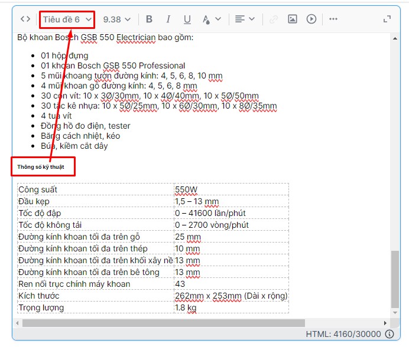This screenshot has width=409, height=347.
Task: Click the bullet 'Búa, kiềm cắt dây'
Action: click(74, 146)
